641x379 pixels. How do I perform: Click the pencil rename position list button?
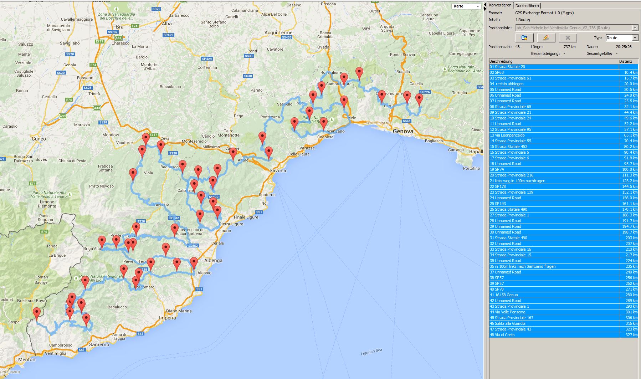click(546, 38)
